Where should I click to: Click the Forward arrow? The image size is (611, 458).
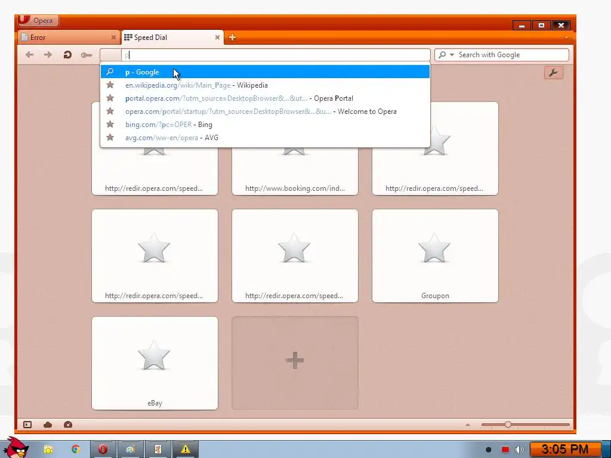[x=48, y=54]
